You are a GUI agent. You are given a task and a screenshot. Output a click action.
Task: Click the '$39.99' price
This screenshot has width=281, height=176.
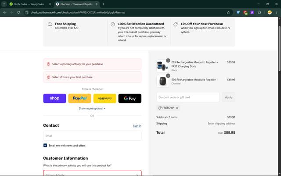[x=231, y=62]
